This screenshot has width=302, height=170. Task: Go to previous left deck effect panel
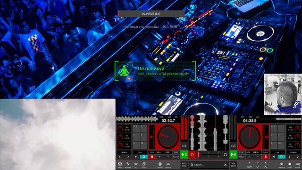120,157
